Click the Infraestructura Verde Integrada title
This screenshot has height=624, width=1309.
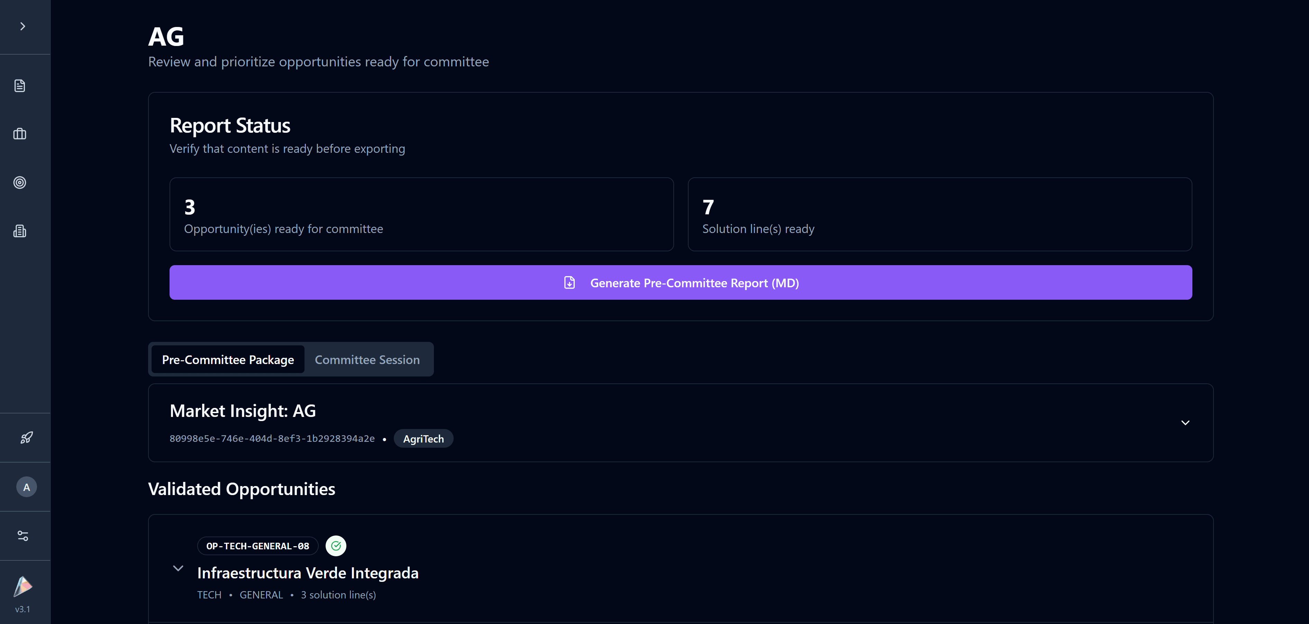307,573
